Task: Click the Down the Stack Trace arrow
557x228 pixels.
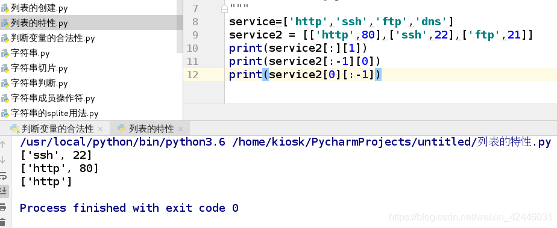Action: click(3, 160)
